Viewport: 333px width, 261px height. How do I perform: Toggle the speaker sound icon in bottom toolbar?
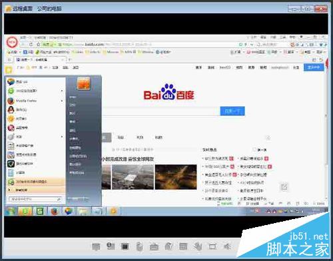[x=227, y=246]
